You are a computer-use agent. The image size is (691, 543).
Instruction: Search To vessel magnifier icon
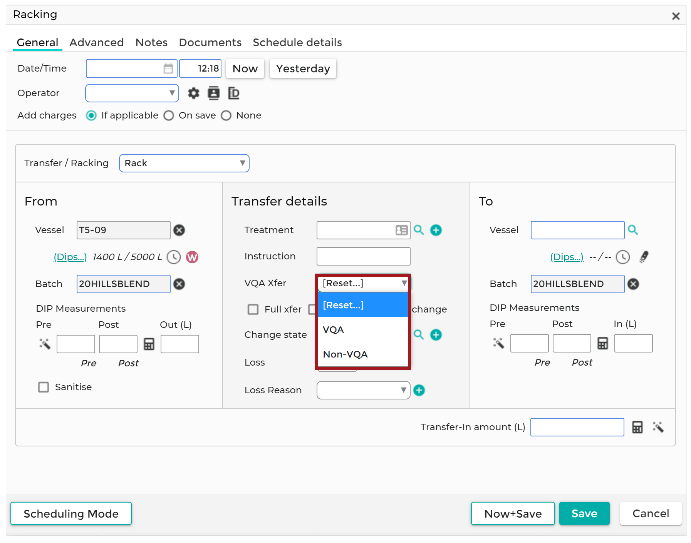(633, 230)
